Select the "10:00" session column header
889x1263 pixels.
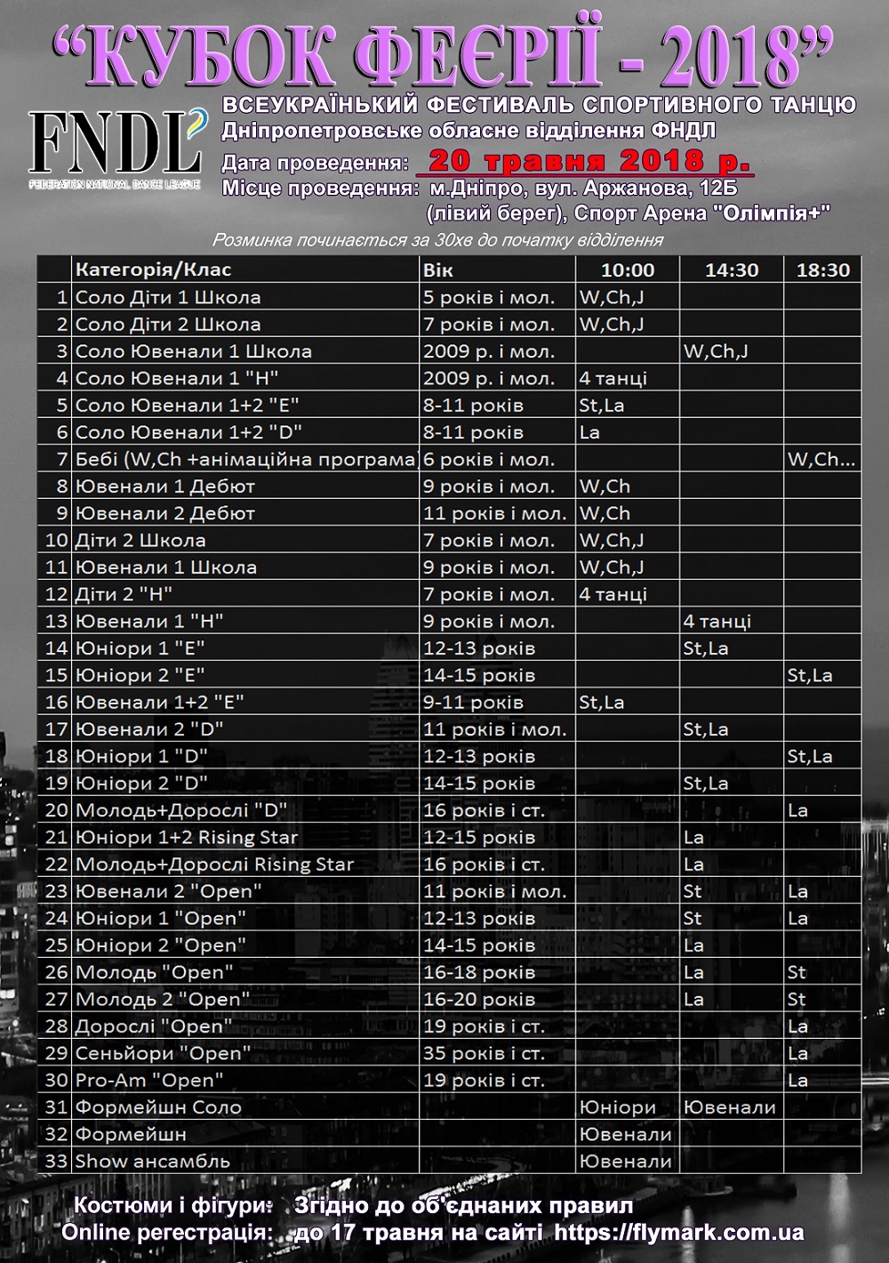[x=628, y=270]
